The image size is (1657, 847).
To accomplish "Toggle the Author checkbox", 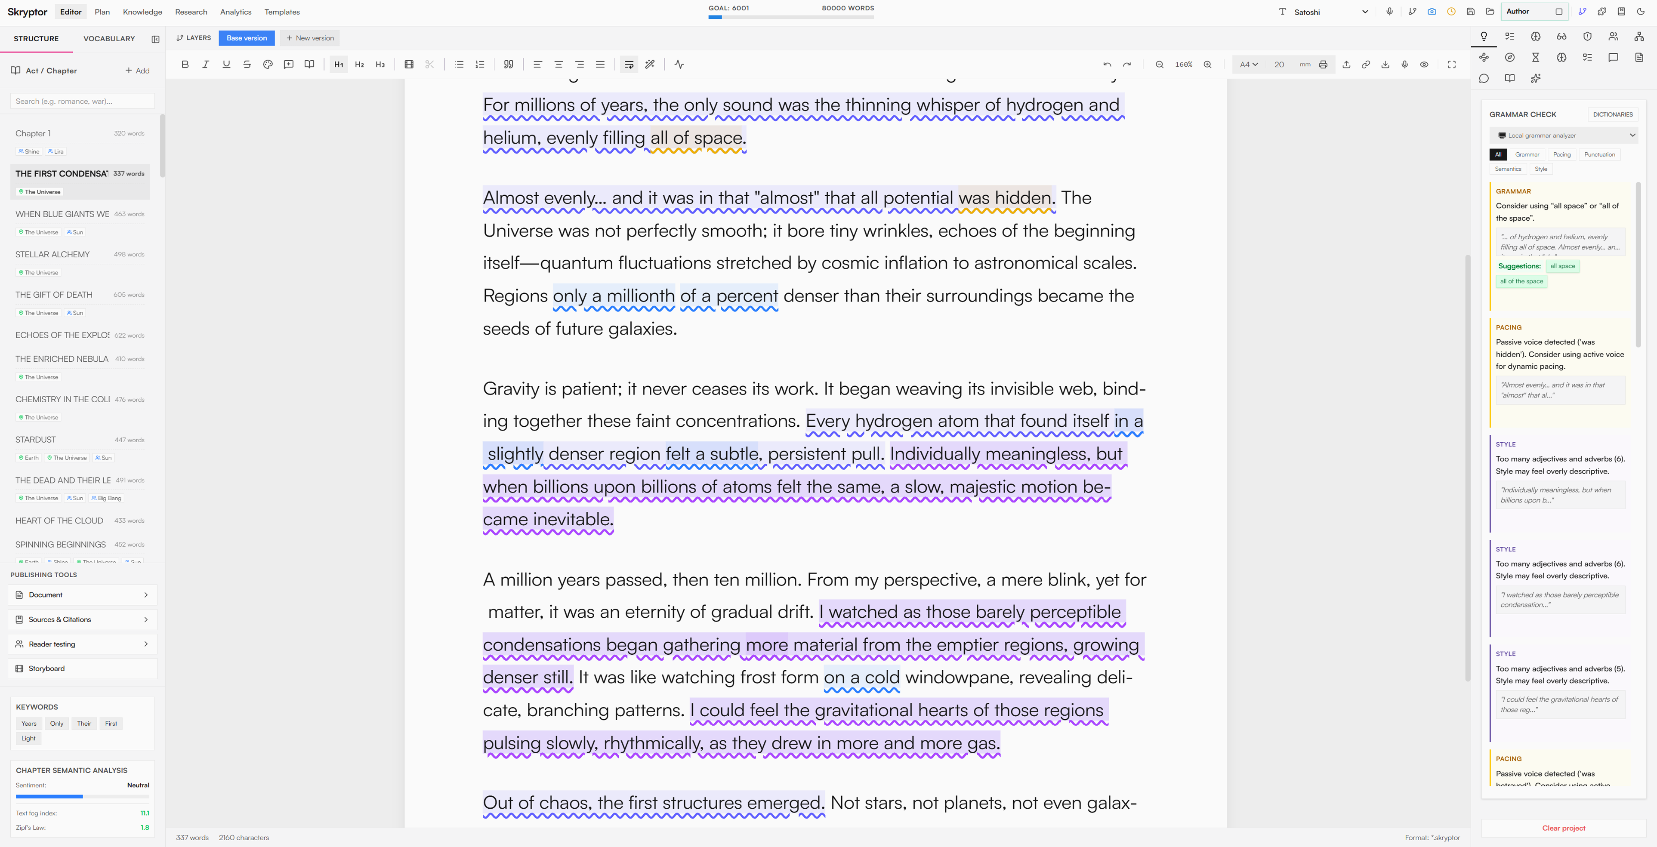I will [x=1559, y=12].
